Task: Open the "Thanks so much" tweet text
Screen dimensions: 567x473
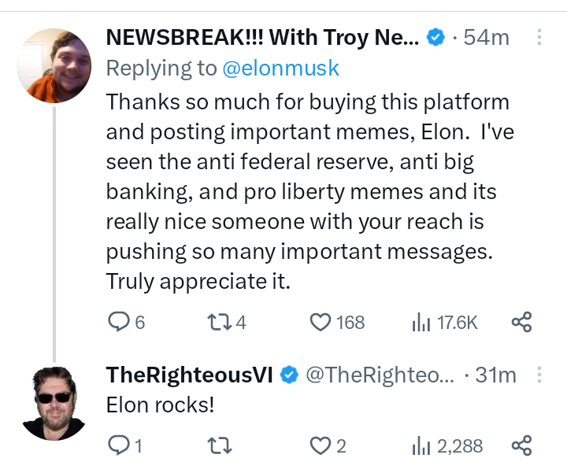Action: 307,191
